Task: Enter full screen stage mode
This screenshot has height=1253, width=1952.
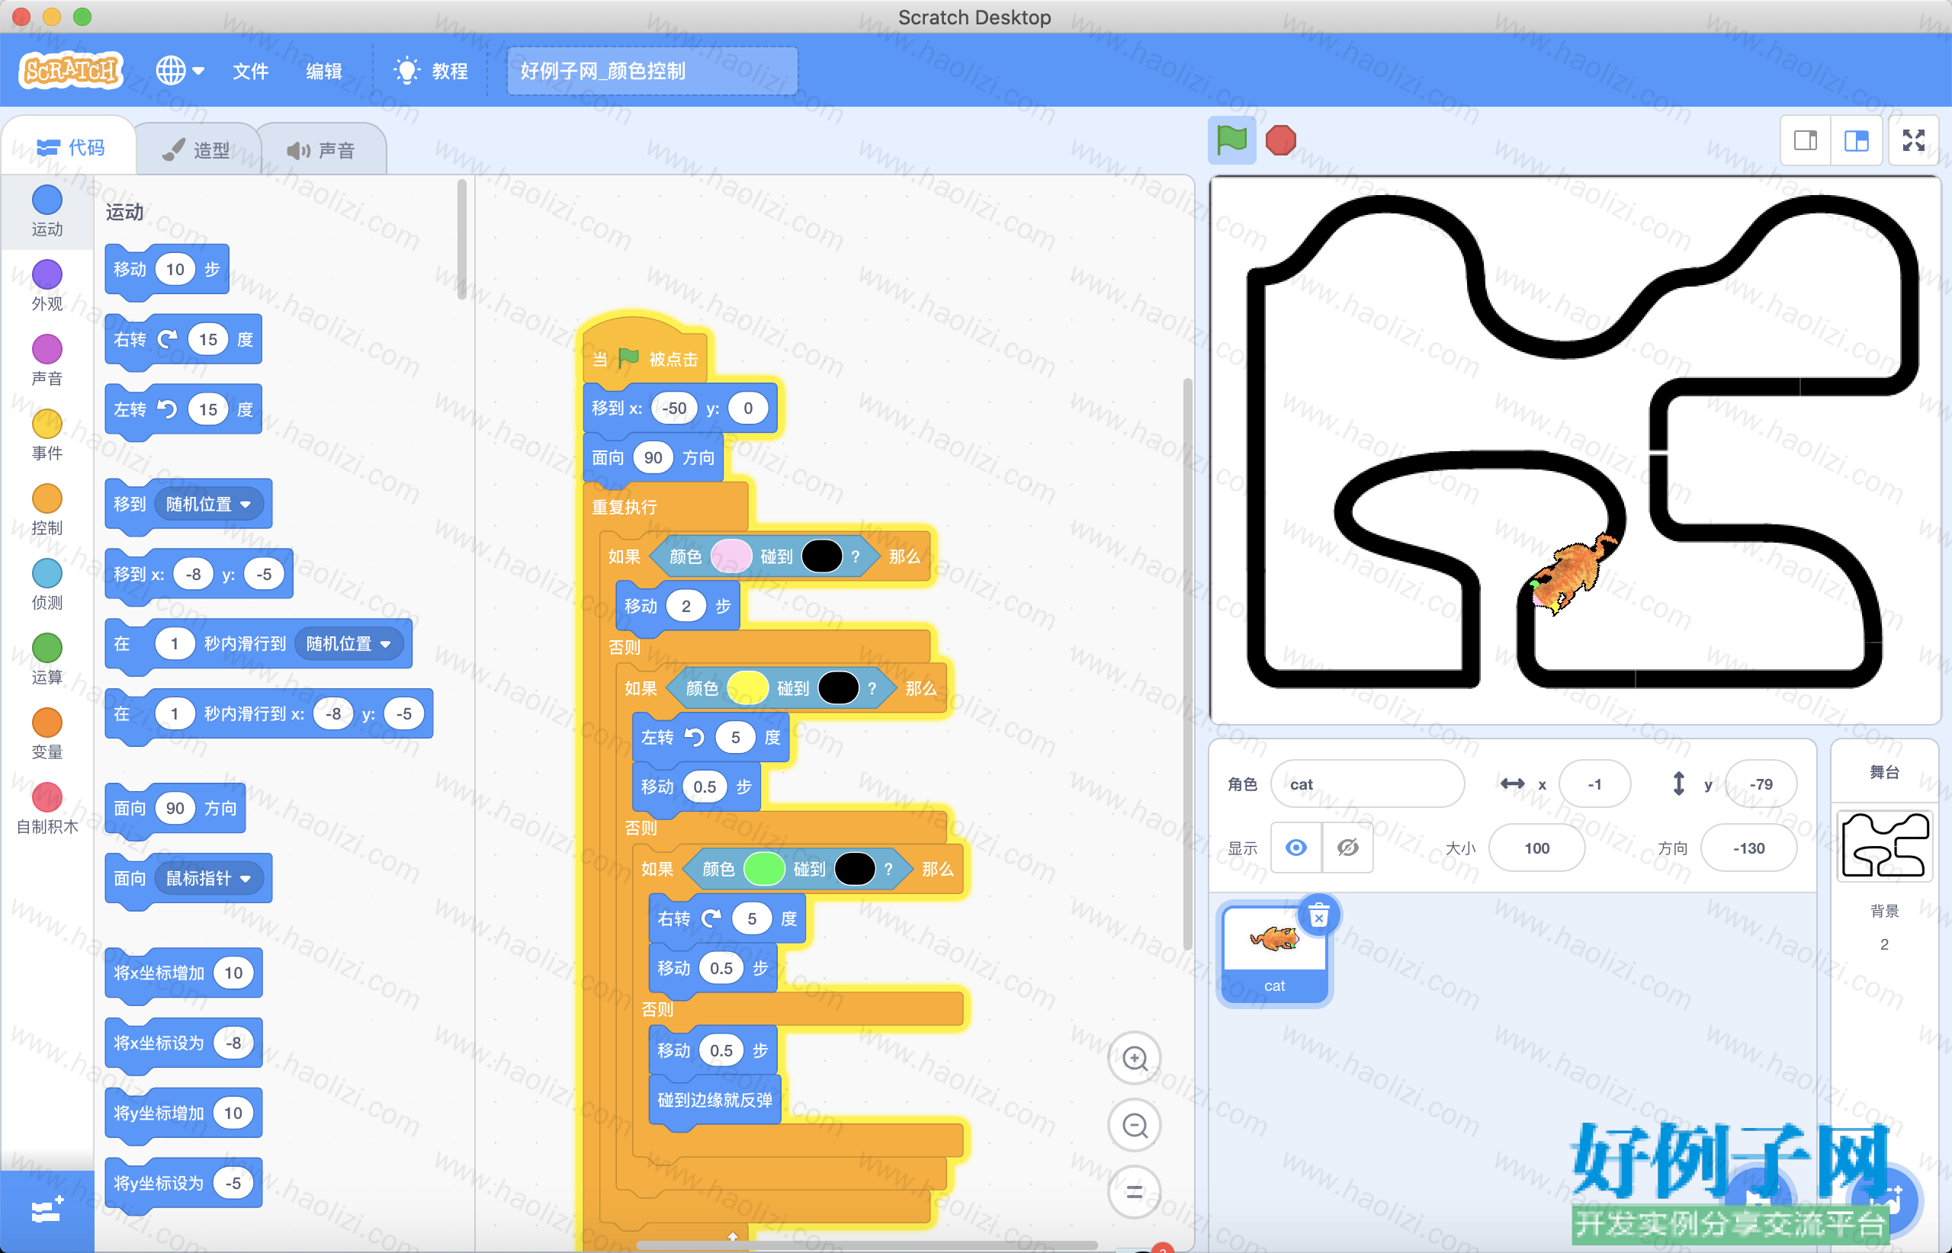Action: [x=1913, y=141]
